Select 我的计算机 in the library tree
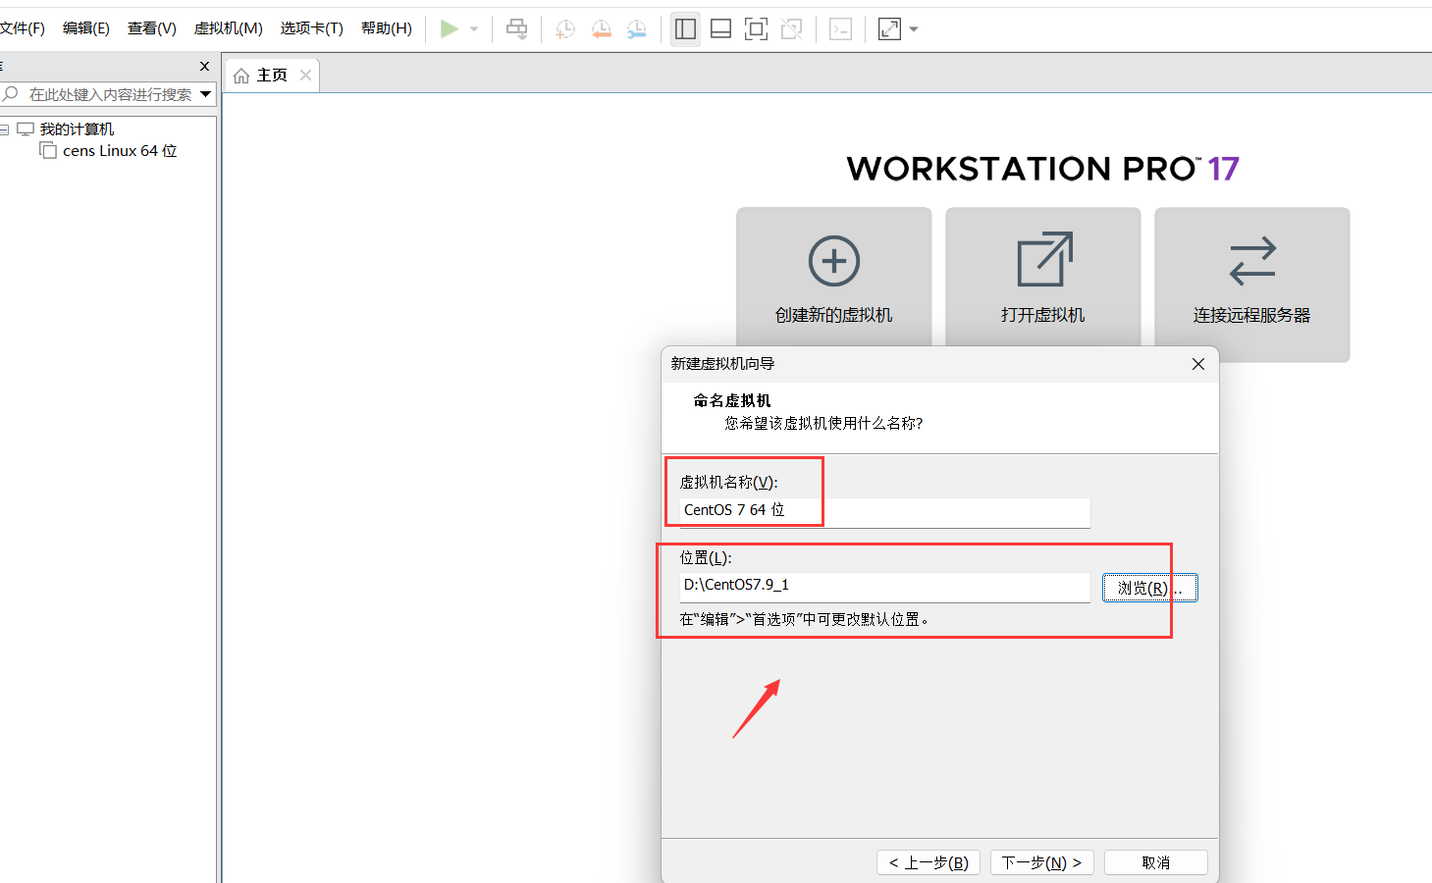Image resolution: width=1432 pixels, height=883 pixels. click(77, 130)
